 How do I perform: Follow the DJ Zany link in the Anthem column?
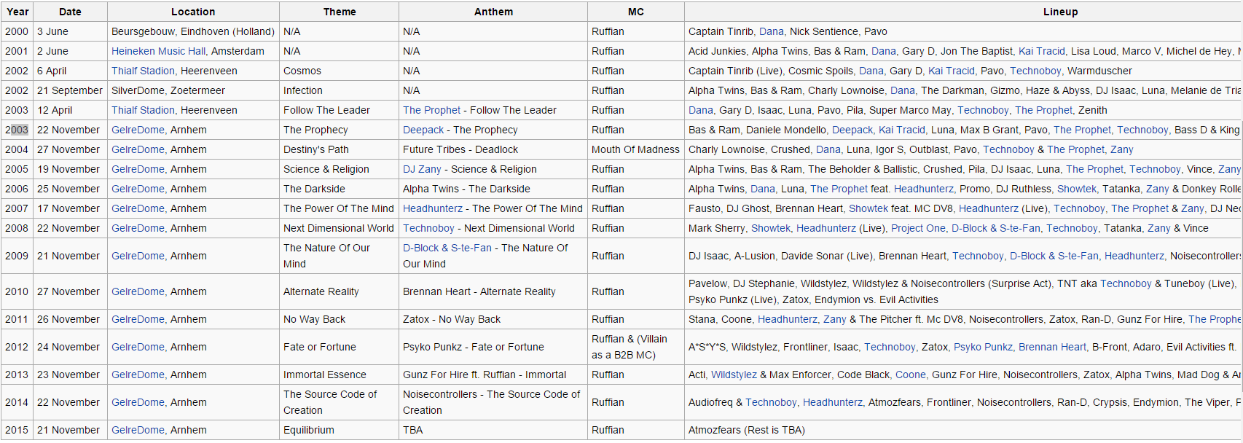coord(422,169)
